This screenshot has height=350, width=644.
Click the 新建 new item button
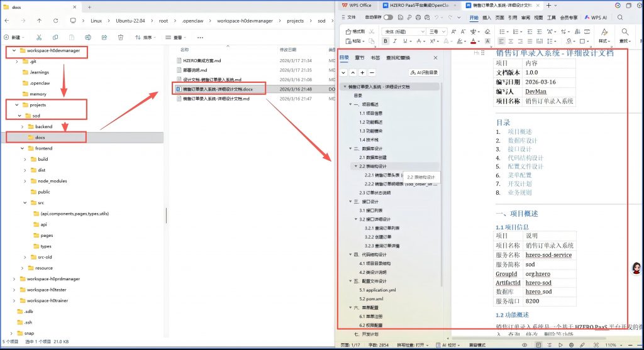[x=15, y=38]
